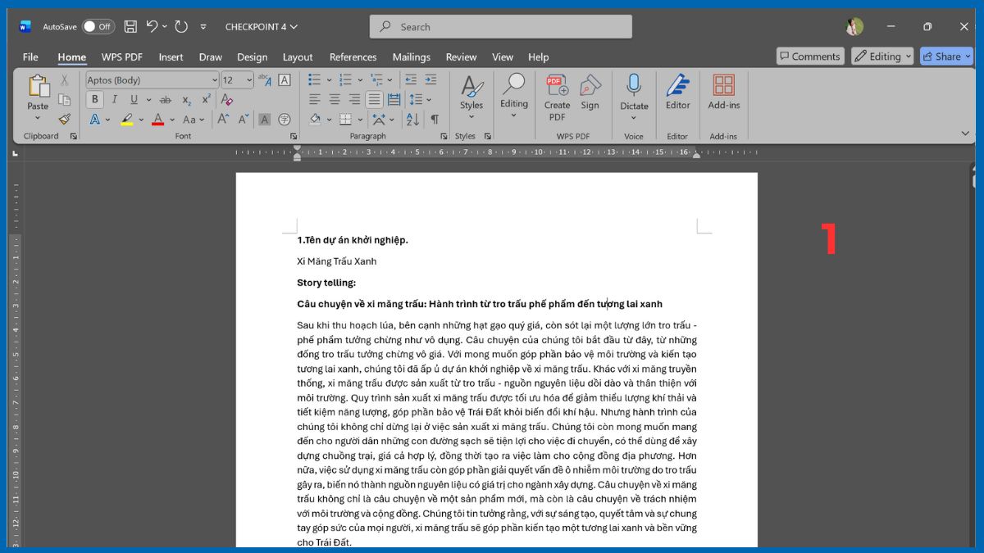Click the Sort icon in Paragraph group
Image resolution: width=984 pixels, height=553 pixels.
[412, 119]
